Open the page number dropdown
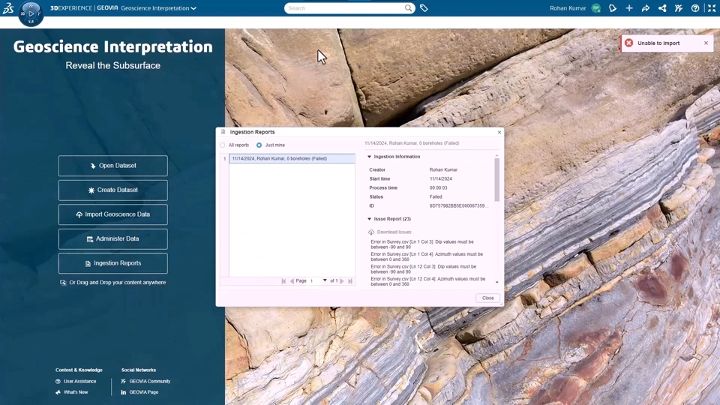Image resolution: width=720 pixels, height=405 pixels. click(x=325, y=280)
